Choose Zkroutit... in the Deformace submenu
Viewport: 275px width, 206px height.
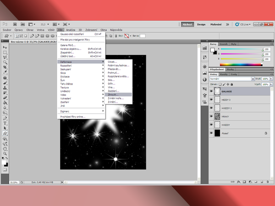click(114, 95)
